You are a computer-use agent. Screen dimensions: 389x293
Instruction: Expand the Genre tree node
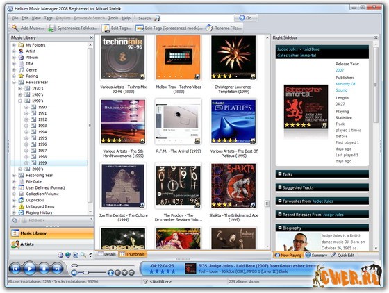(x=14, y=70)
